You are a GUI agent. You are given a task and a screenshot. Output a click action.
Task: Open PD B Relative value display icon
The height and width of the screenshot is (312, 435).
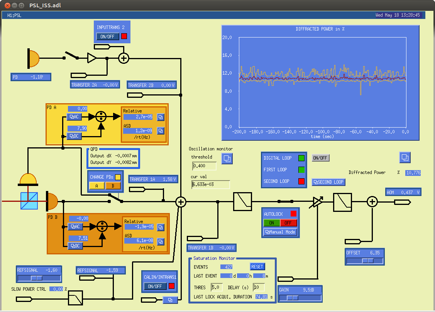(161, 228)
